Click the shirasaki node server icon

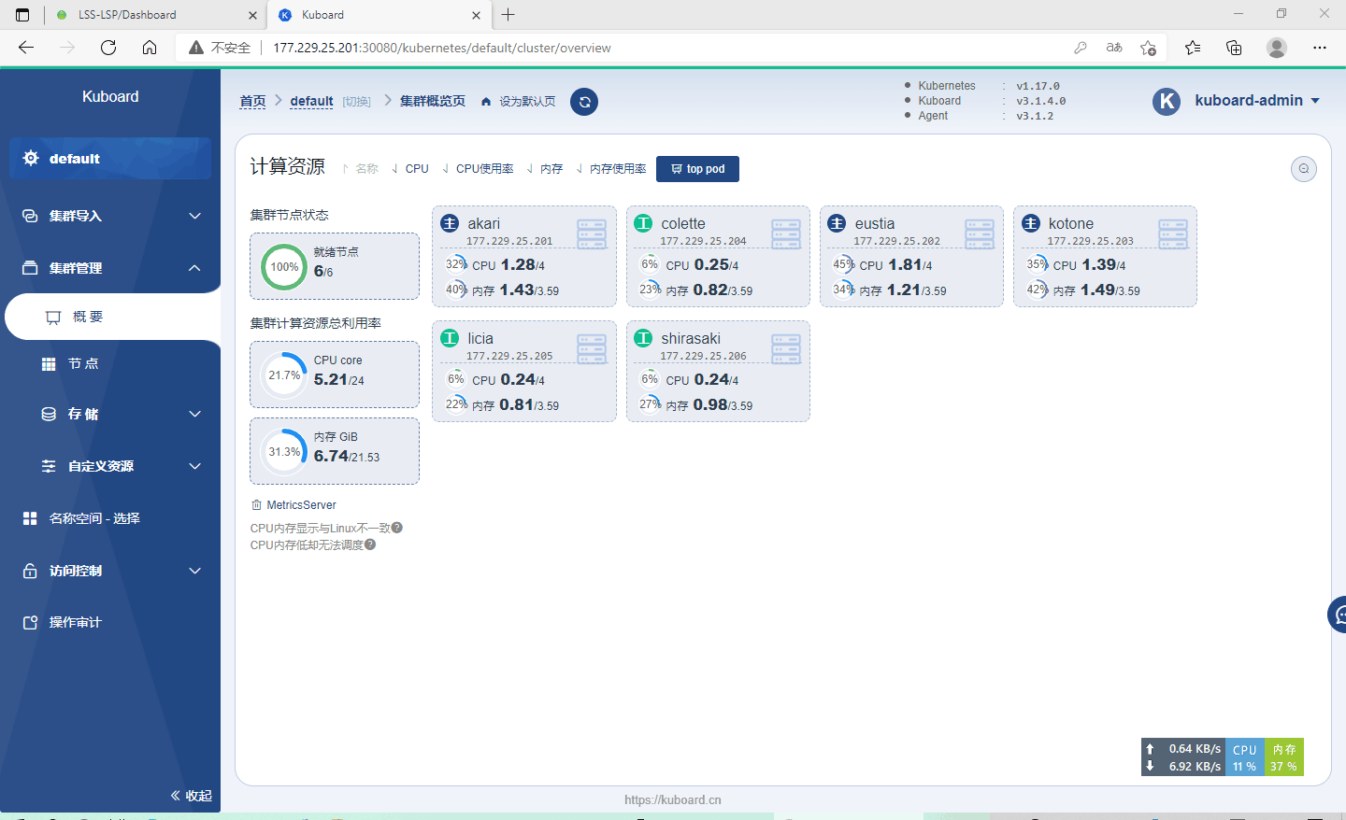(786, 348)
